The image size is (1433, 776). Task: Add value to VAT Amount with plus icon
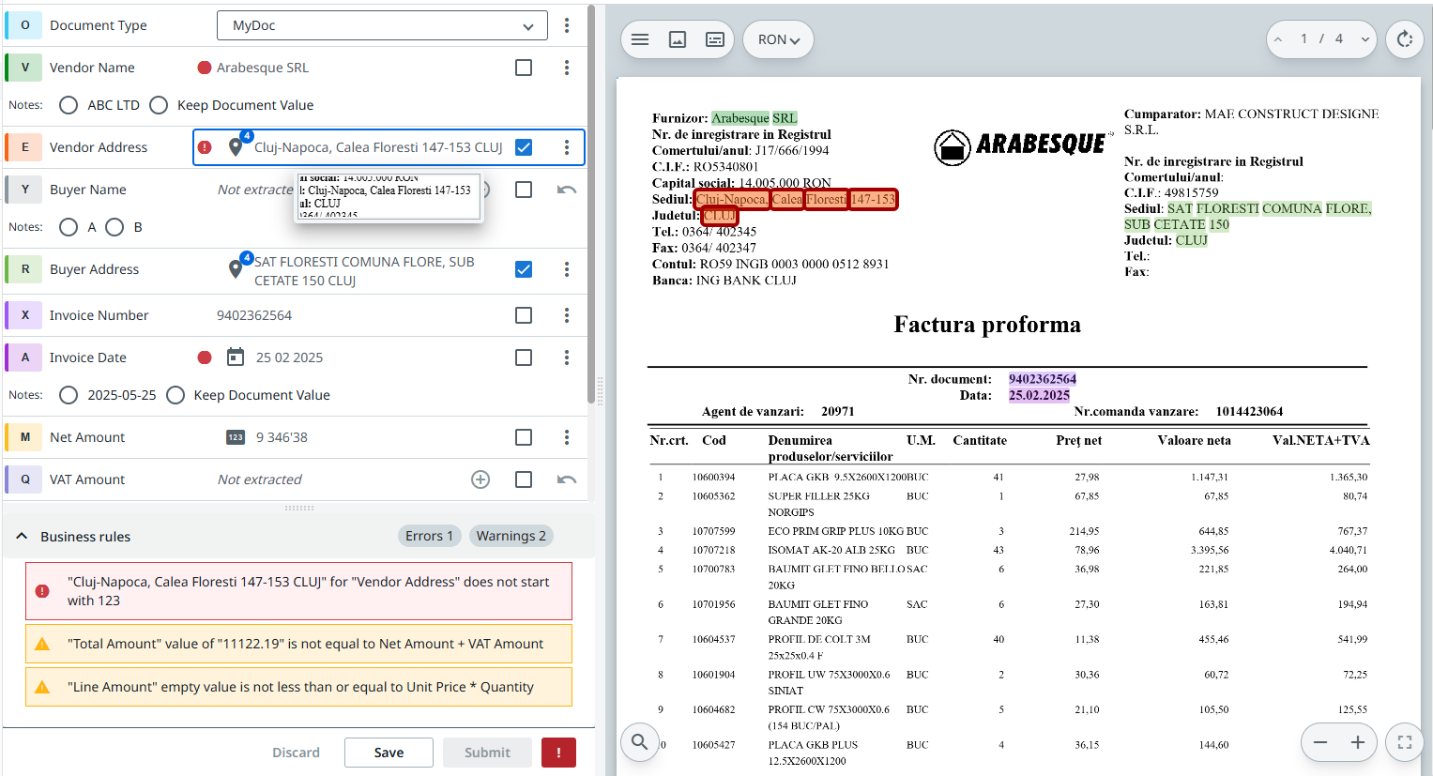pyautogui.click(x=480, y=479)
